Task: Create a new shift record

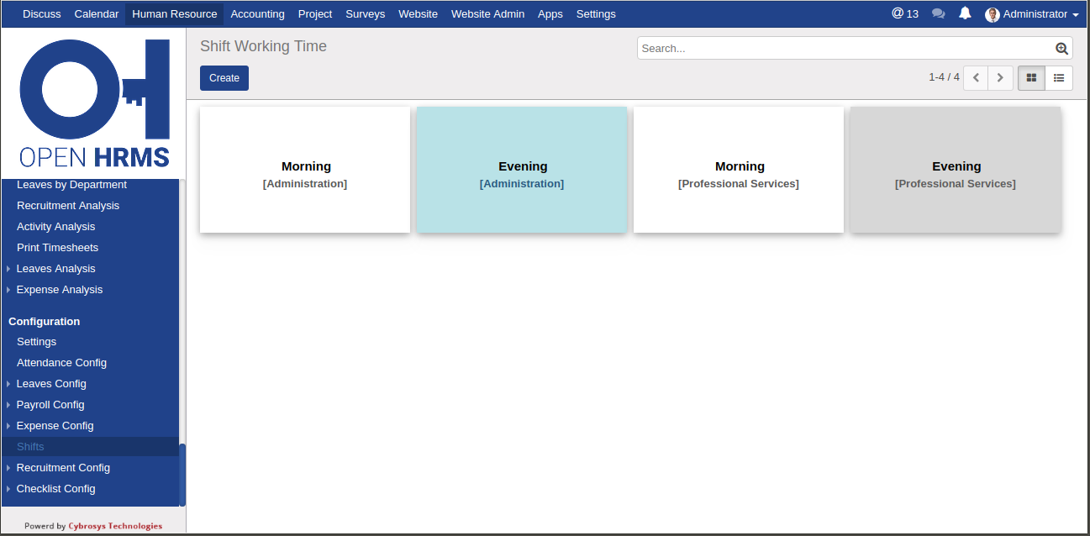Action: coord(224,78)
